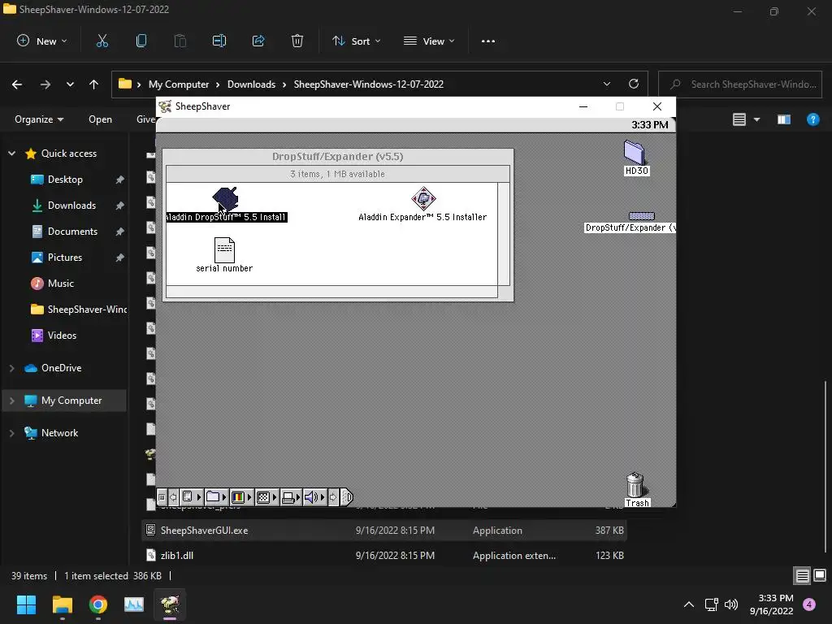Click the Control Strip left scroll arrow
Viewport: 832px width, 624px height.
pyautogui.click(x=173, y=497)
